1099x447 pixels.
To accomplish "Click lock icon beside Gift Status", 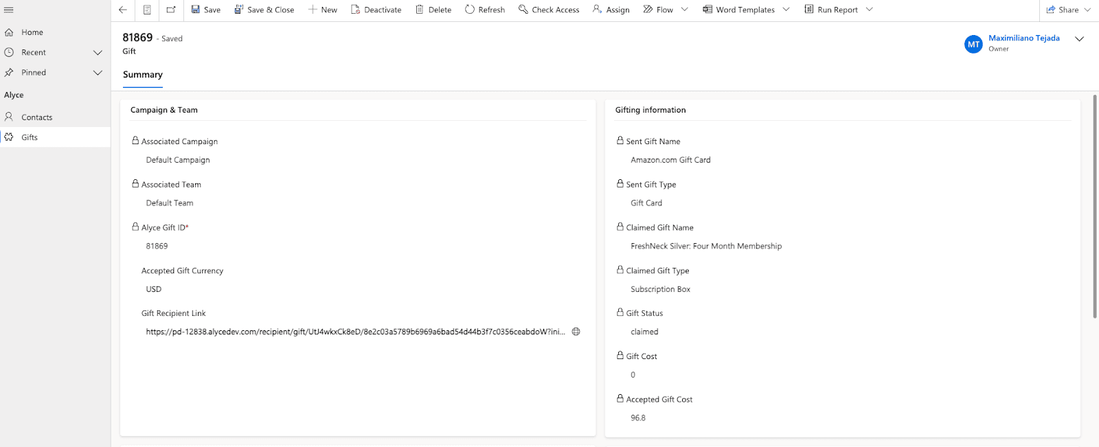I will [620, 312].
